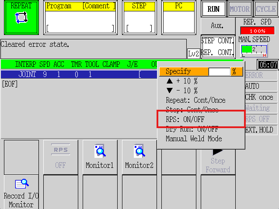Choose Dry Run: ON/OFF menu entry
This screenshot has width=279, height=209.
192,129
